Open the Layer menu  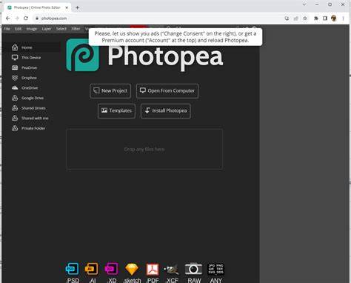pos(47,29)
